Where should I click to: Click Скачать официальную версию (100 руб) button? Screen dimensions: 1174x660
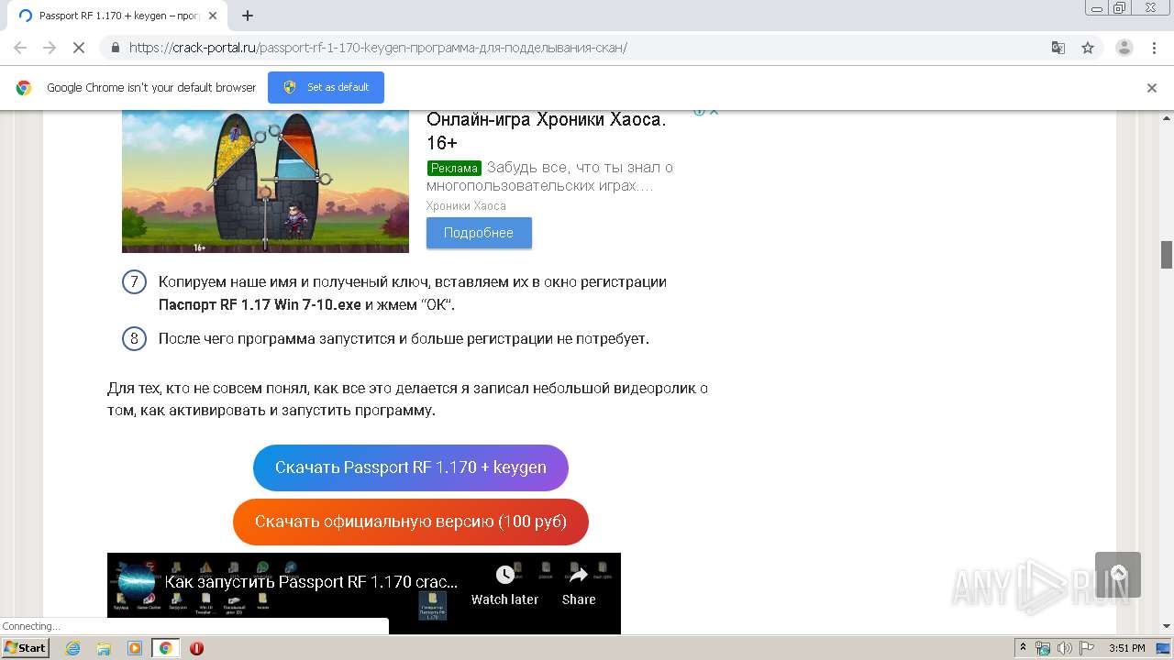coord(411,522)
